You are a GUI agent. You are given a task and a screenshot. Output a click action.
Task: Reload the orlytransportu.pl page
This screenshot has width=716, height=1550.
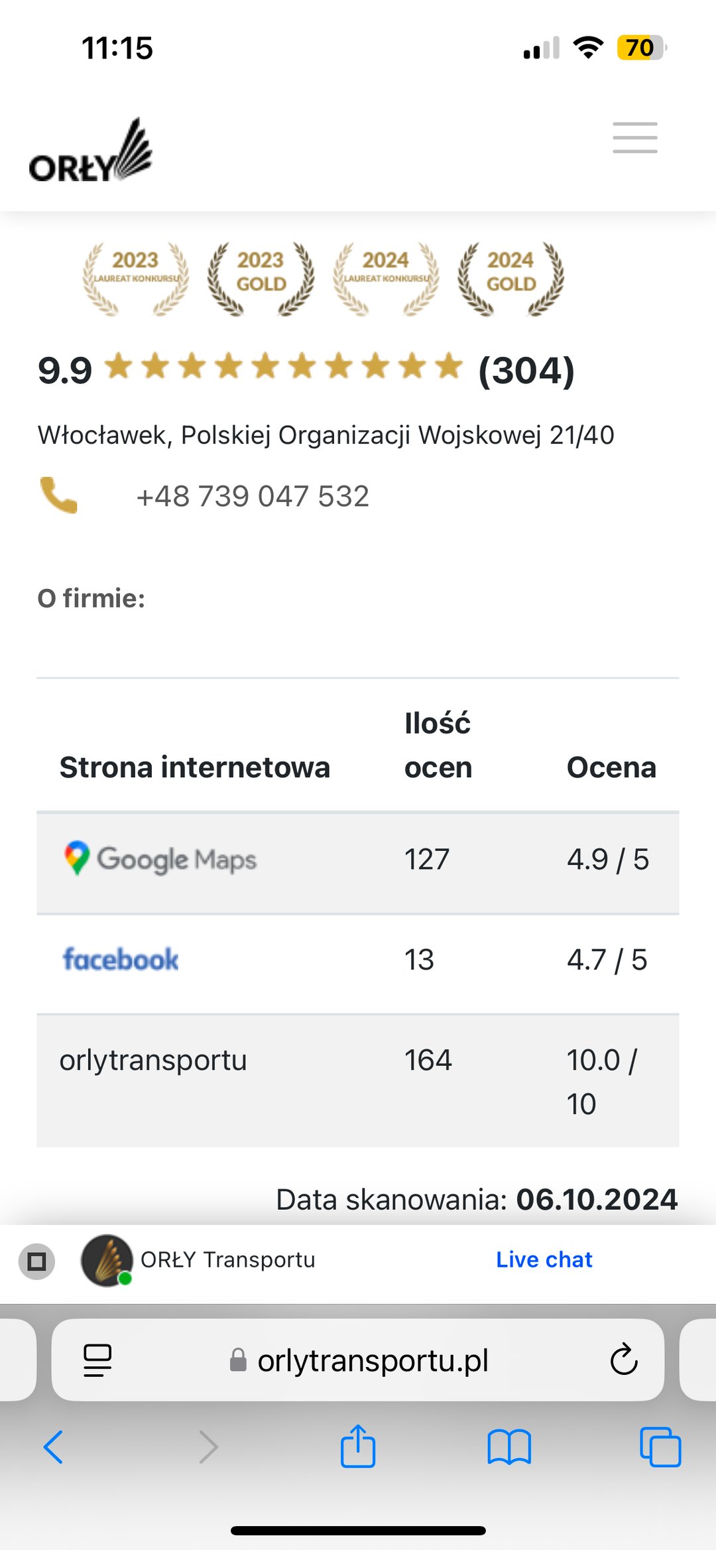pos(623,1360)
